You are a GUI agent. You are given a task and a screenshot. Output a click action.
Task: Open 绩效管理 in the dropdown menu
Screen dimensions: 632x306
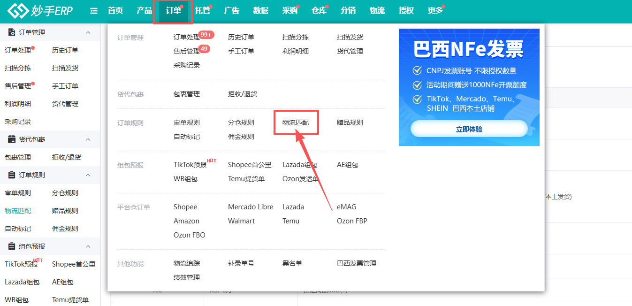(x=187, y=277)
